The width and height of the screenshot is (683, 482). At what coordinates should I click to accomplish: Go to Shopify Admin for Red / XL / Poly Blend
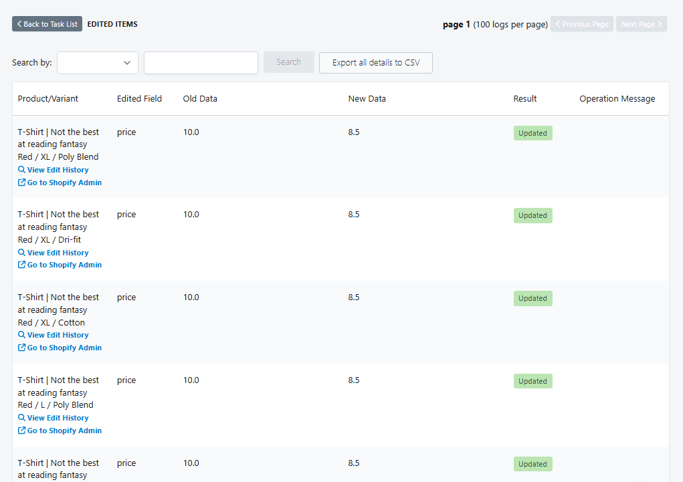point(60,183)
